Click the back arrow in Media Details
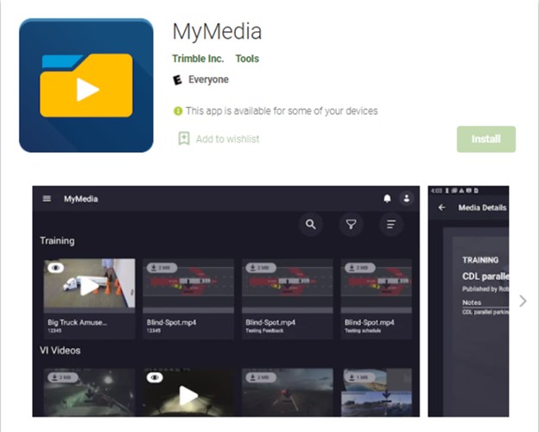The height and width of the screenshot is (432, 539). pos(441,207)
